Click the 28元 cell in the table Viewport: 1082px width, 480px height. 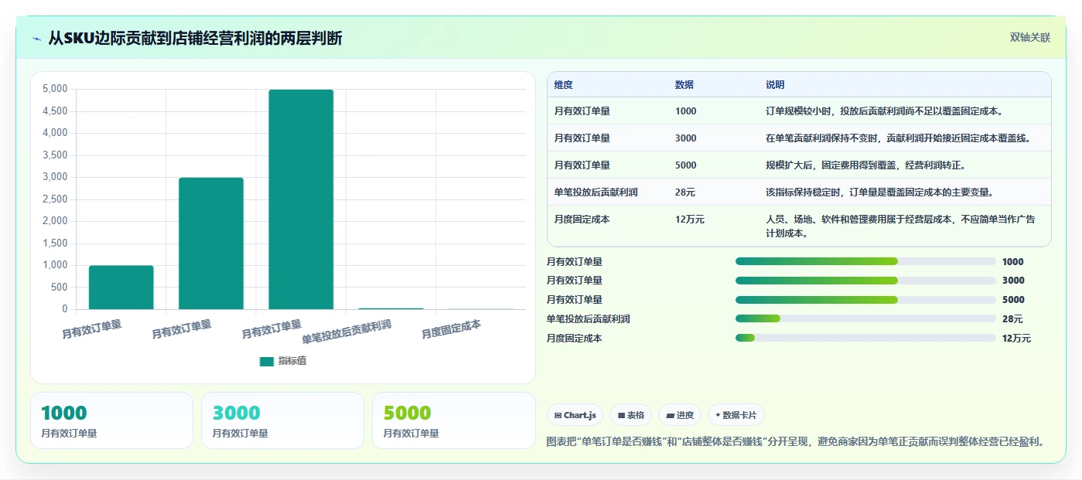click(x=685, y=192)
